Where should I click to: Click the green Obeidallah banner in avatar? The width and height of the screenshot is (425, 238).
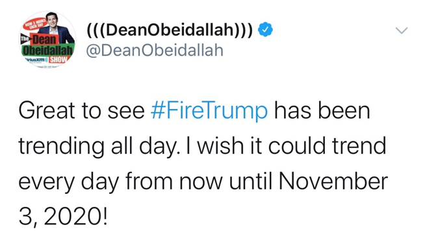(x=47, y=51)
